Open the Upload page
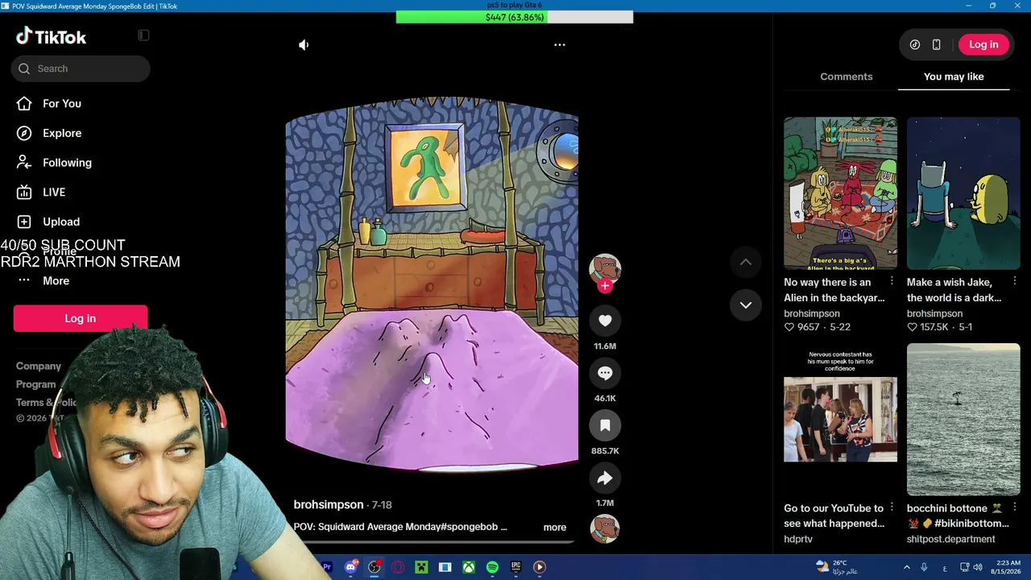1031x580 pixels. 61,222
